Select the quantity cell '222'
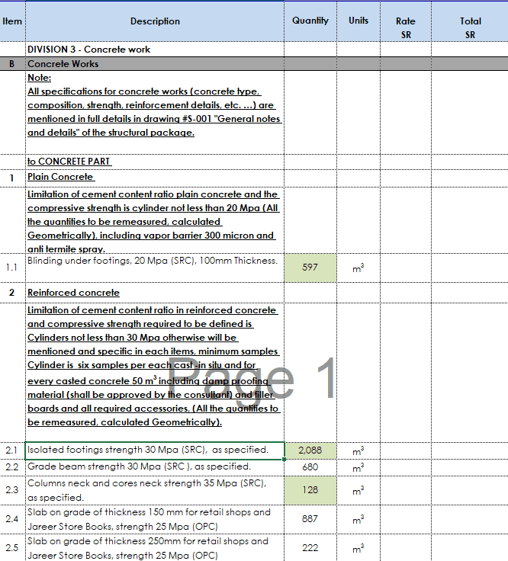Screen dimensions: 508x561 click(x=310, y=548)
